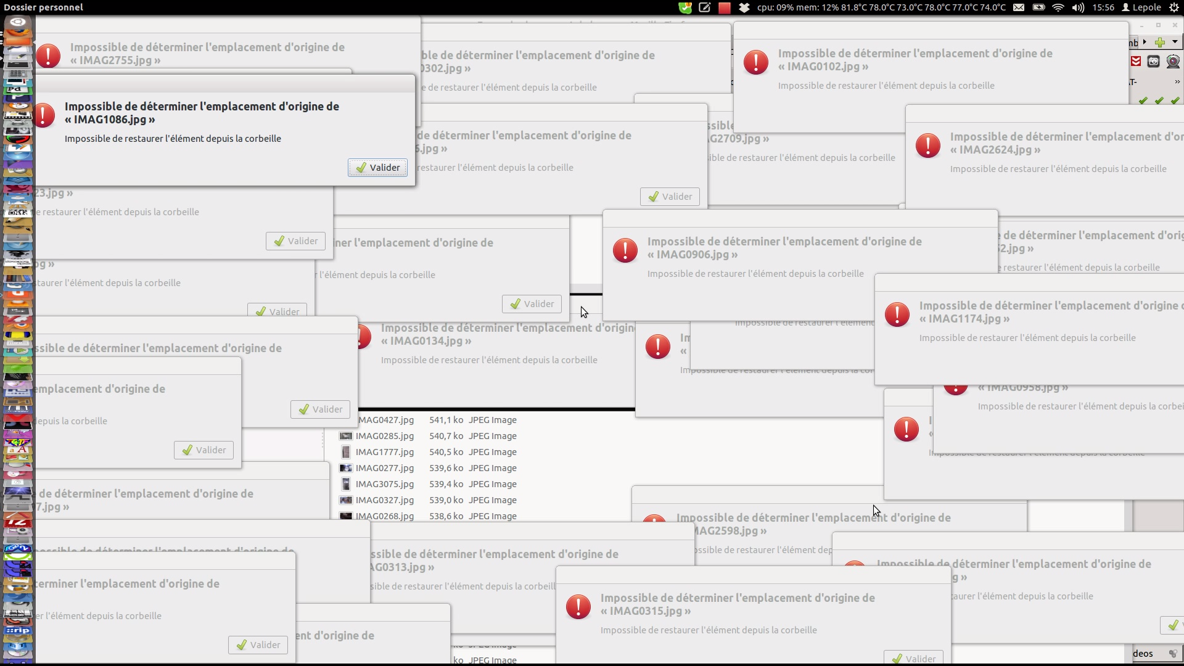This screenshot has width=1184, height=666.
Task: Click the battery status indicator
Action: (x=1038, y=7)
